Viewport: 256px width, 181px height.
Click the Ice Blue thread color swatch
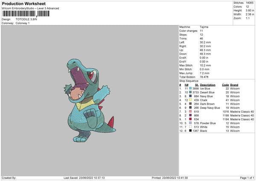tap(190, 88)
